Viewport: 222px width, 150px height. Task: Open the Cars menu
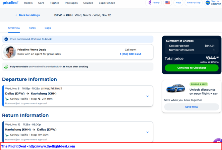click(41, 3)
